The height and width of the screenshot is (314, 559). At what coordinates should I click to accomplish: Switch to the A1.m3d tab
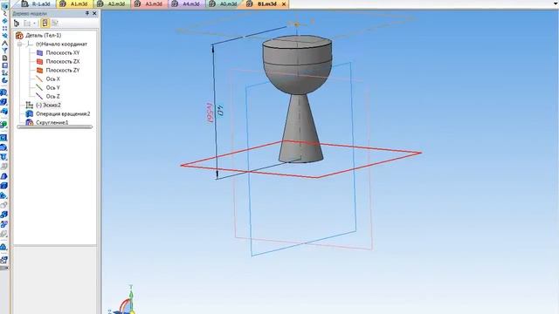[x=74, y=3]
